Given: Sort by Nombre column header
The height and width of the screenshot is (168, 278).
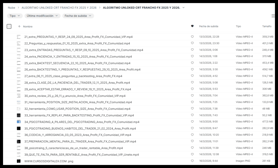Looking at the screenshot, I should 28,26.
